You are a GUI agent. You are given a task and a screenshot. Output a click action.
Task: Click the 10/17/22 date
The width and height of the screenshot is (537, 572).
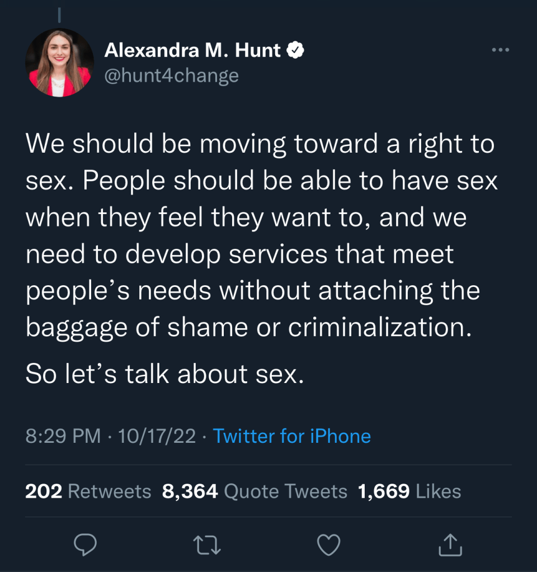point(158,436)
